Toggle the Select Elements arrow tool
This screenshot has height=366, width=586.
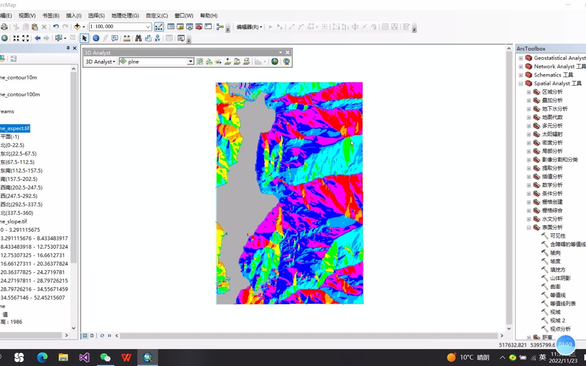tap(84, 38)
